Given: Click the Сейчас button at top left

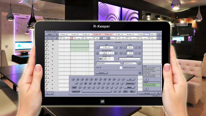Looking at the screenshot, I should (50, 34).
